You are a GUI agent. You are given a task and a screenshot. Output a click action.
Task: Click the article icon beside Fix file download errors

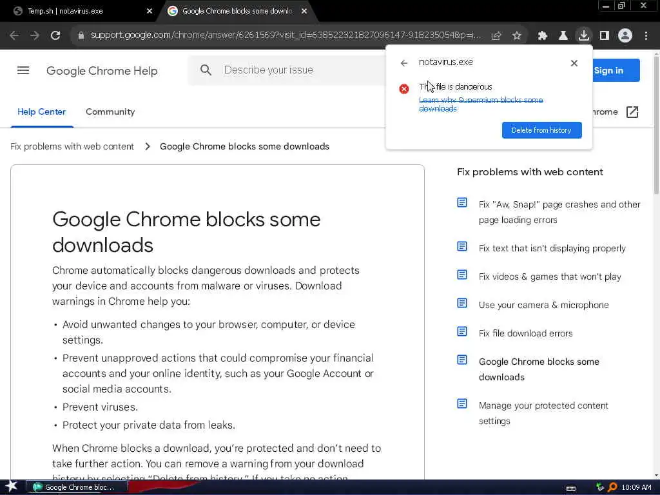click(462, 332)
